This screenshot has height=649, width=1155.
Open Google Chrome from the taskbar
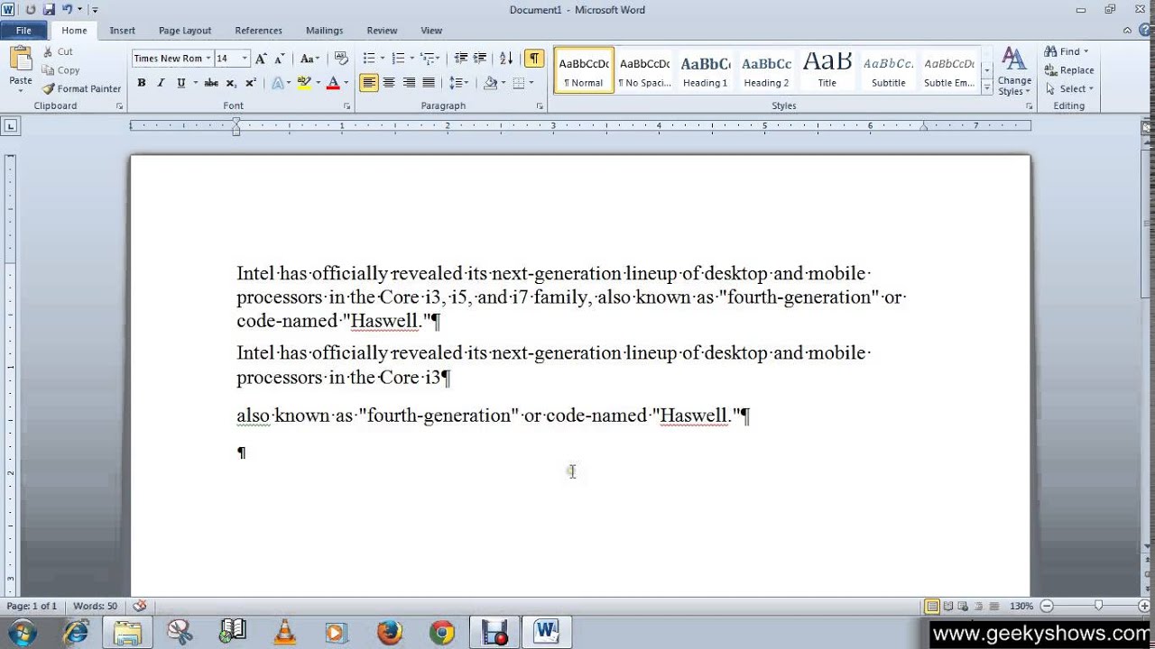tap(442, 632)
